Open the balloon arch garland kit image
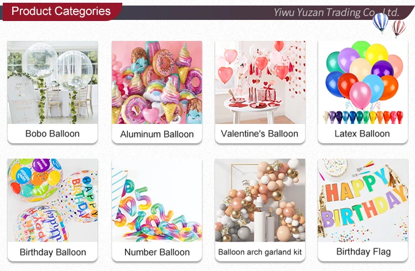This screenshot has height=271, width=415. (260, 200)
